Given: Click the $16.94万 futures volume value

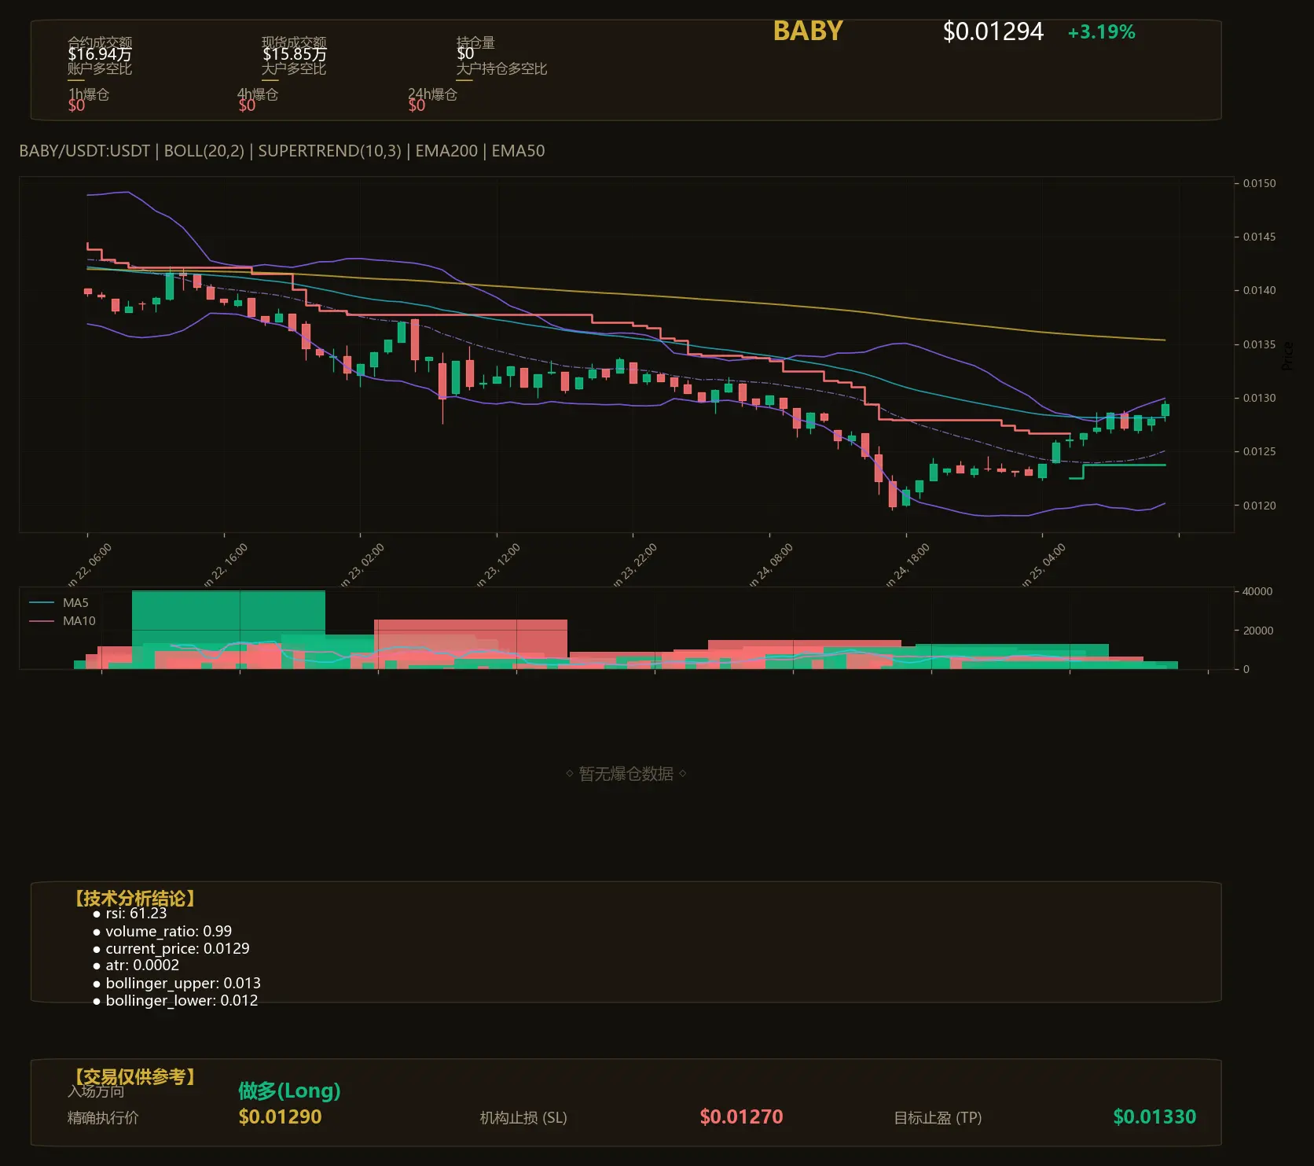Looking at the screenshot, I should click(100, 54).
